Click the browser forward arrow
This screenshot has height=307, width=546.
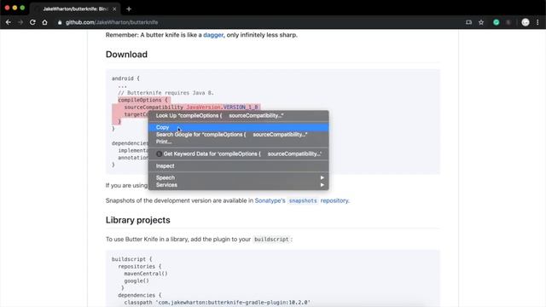point(20,22)
